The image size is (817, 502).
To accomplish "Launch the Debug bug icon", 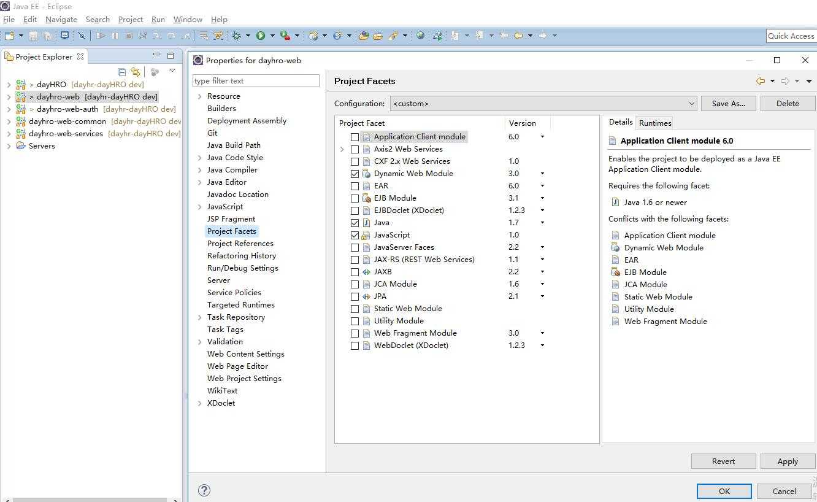I will [237, 36].
